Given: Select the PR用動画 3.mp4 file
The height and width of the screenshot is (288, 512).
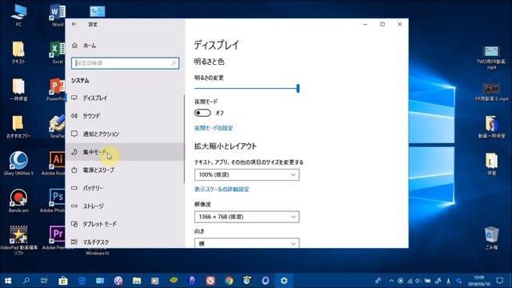Looking at the screenshot, I should pyautogui.click(x=491, y=92).
